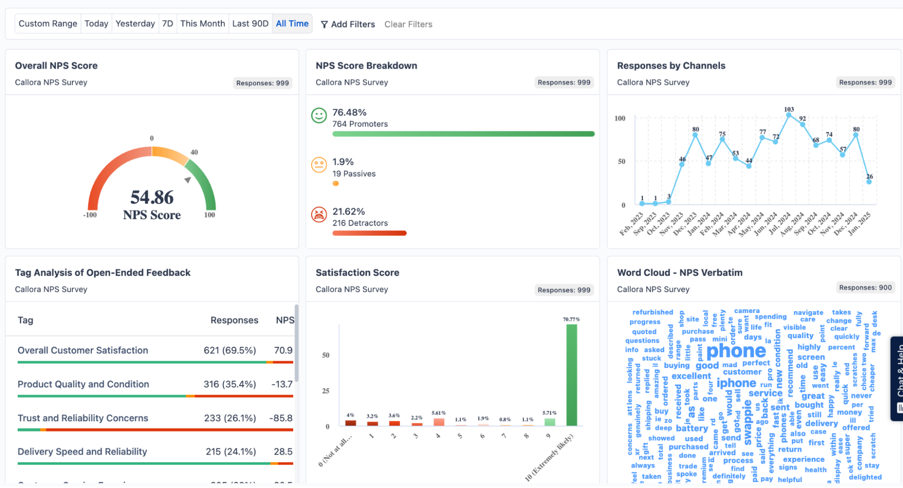Click the green Promoters progress bar
The image size is (903, 488).
[463, 134]
